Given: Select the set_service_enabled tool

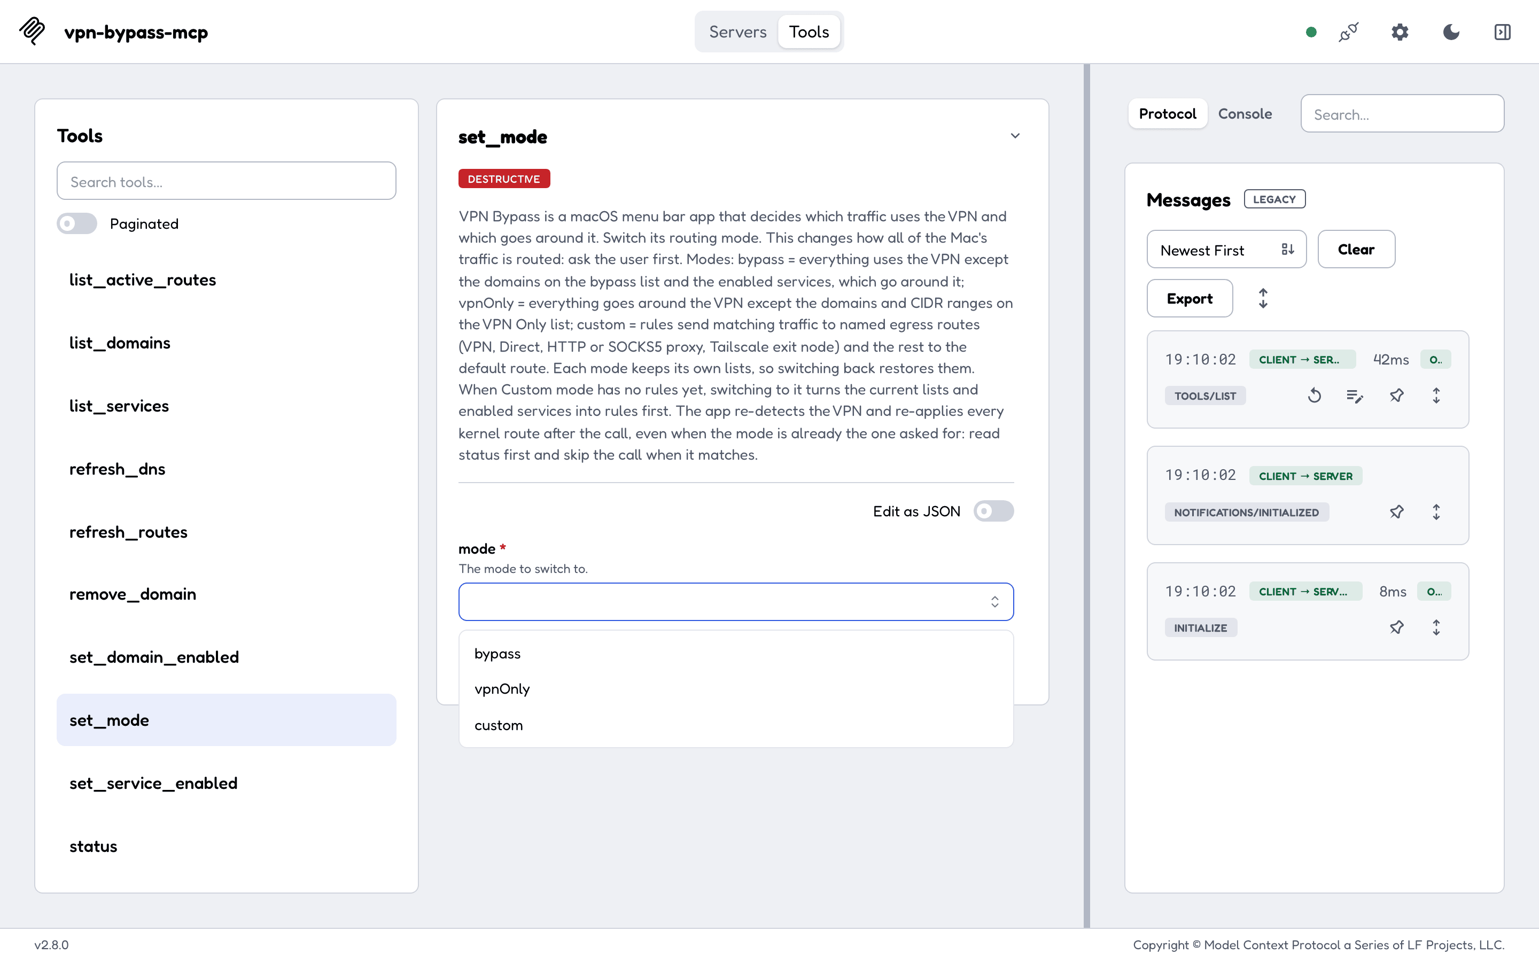Looking at the screenshot, I should point(227,783).
